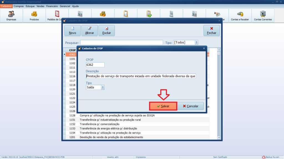This screenshot has width=284, height=159.
Task: Click the Salvar button
Action: click(x=163, y=106)
